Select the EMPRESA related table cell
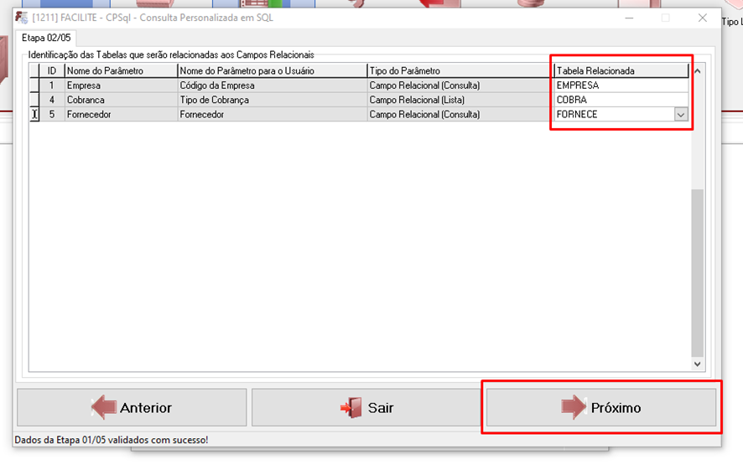The image size is (743, 465). [621, 85]
